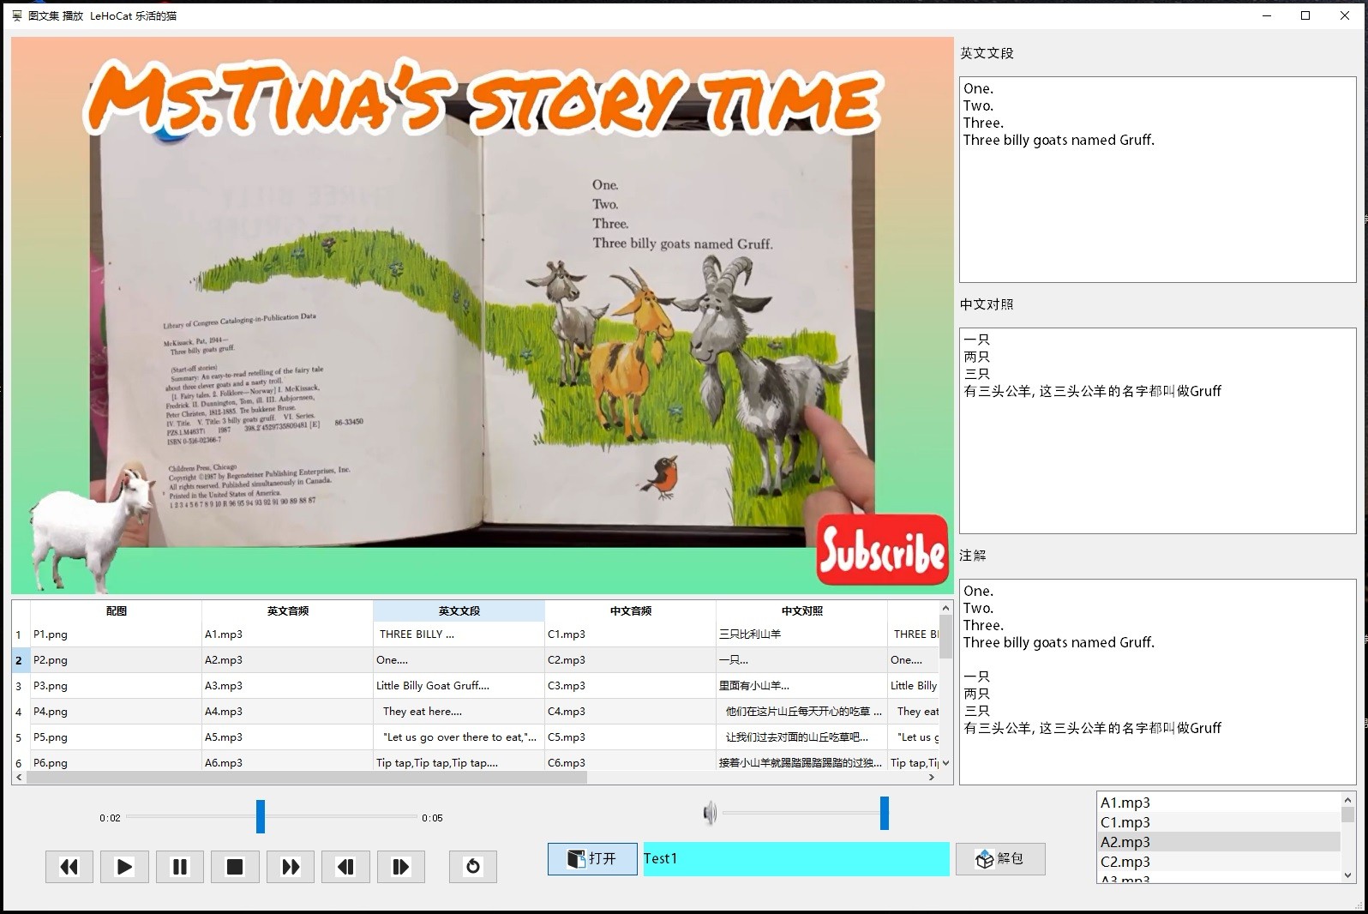Viewport: 1368px width, 914px height.
Task: Click the P5.png cell
Action: (116, 737)
